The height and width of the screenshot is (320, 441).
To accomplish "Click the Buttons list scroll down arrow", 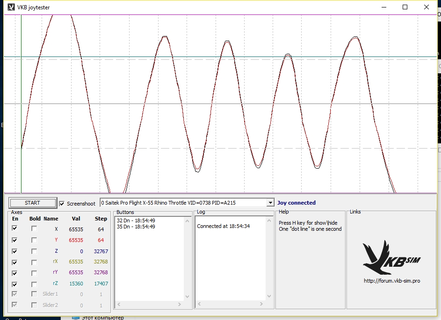I will [x=188, y=297].
